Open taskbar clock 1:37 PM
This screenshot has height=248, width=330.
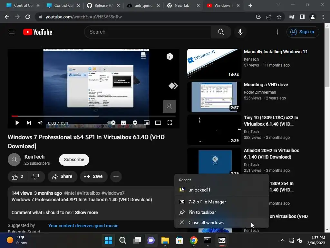tap(316, 240)
